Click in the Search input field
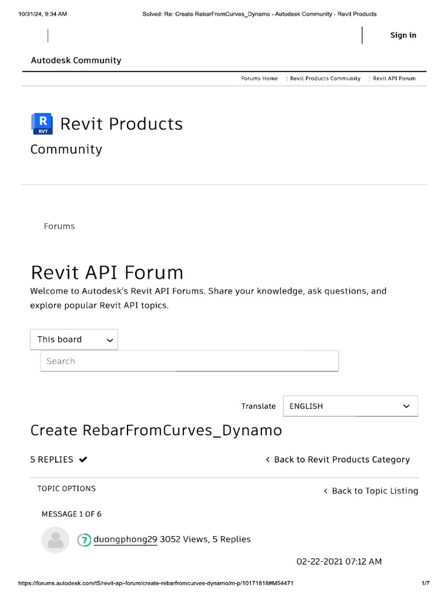Viewport: 447px width, 596px height. (189, 361)
